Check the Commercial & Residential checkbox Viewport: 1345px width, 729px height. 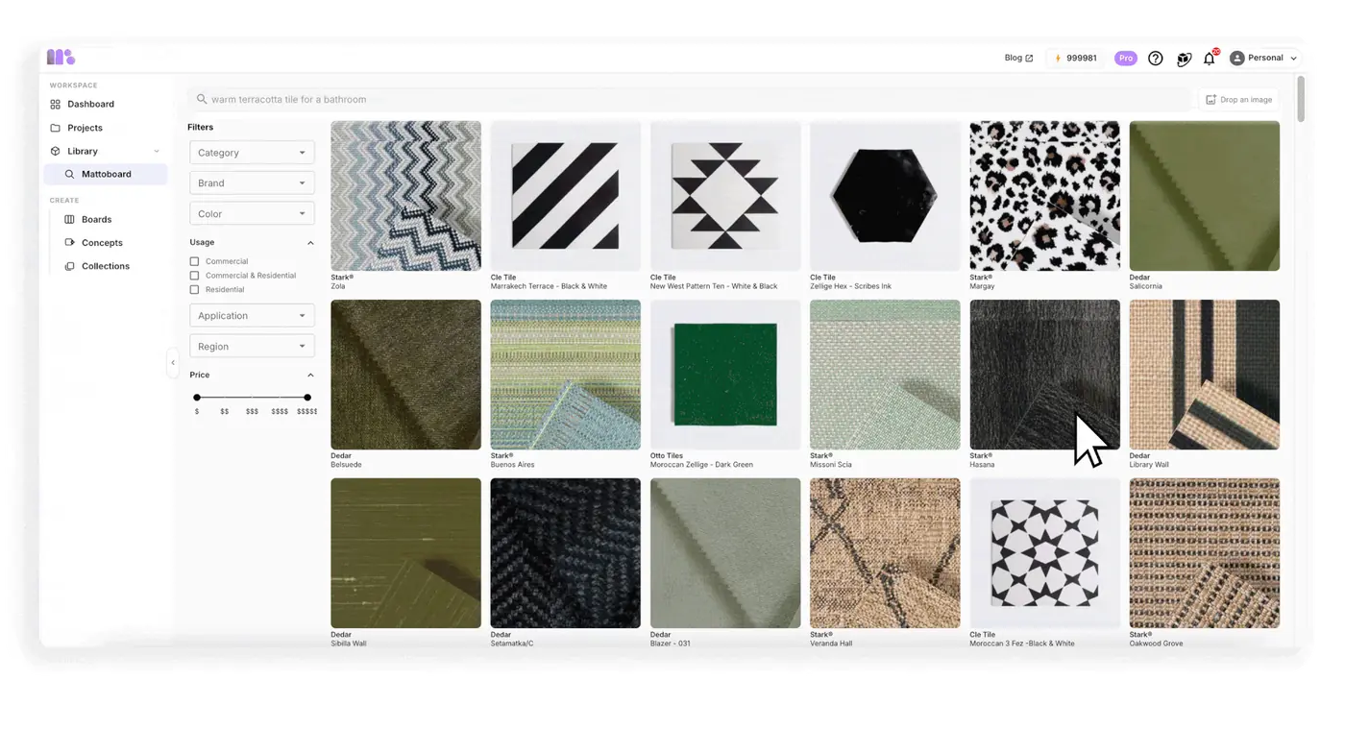point(194,276)
